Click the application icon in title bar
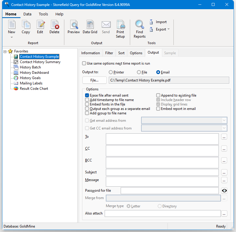Screen dimensions: 236x232 [7, 4]
